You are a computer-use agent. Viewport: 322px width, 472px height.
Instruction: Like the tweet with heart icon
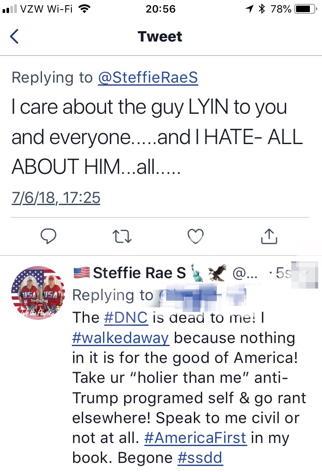(195, 236)
